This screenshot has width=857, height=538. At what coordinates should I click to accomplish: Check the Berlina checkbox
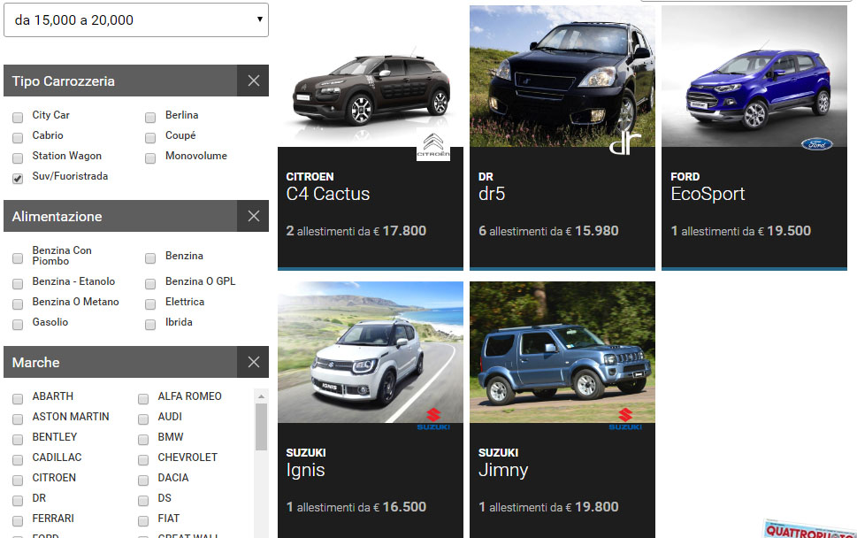[150, 118]
